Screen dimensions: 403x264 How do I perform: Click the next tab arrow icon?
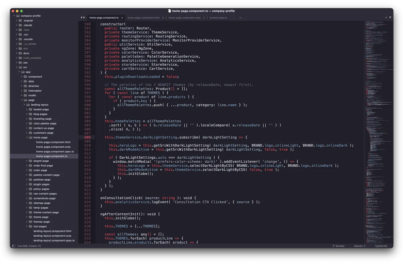tap(84, 17)
